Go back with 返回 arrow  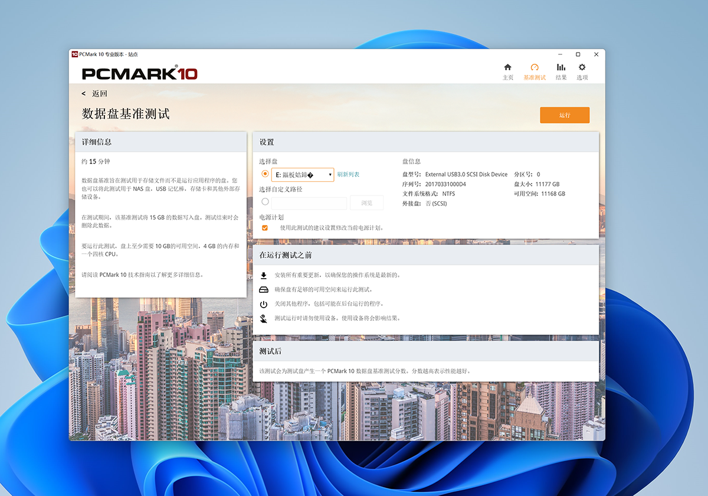click(94, 94)
